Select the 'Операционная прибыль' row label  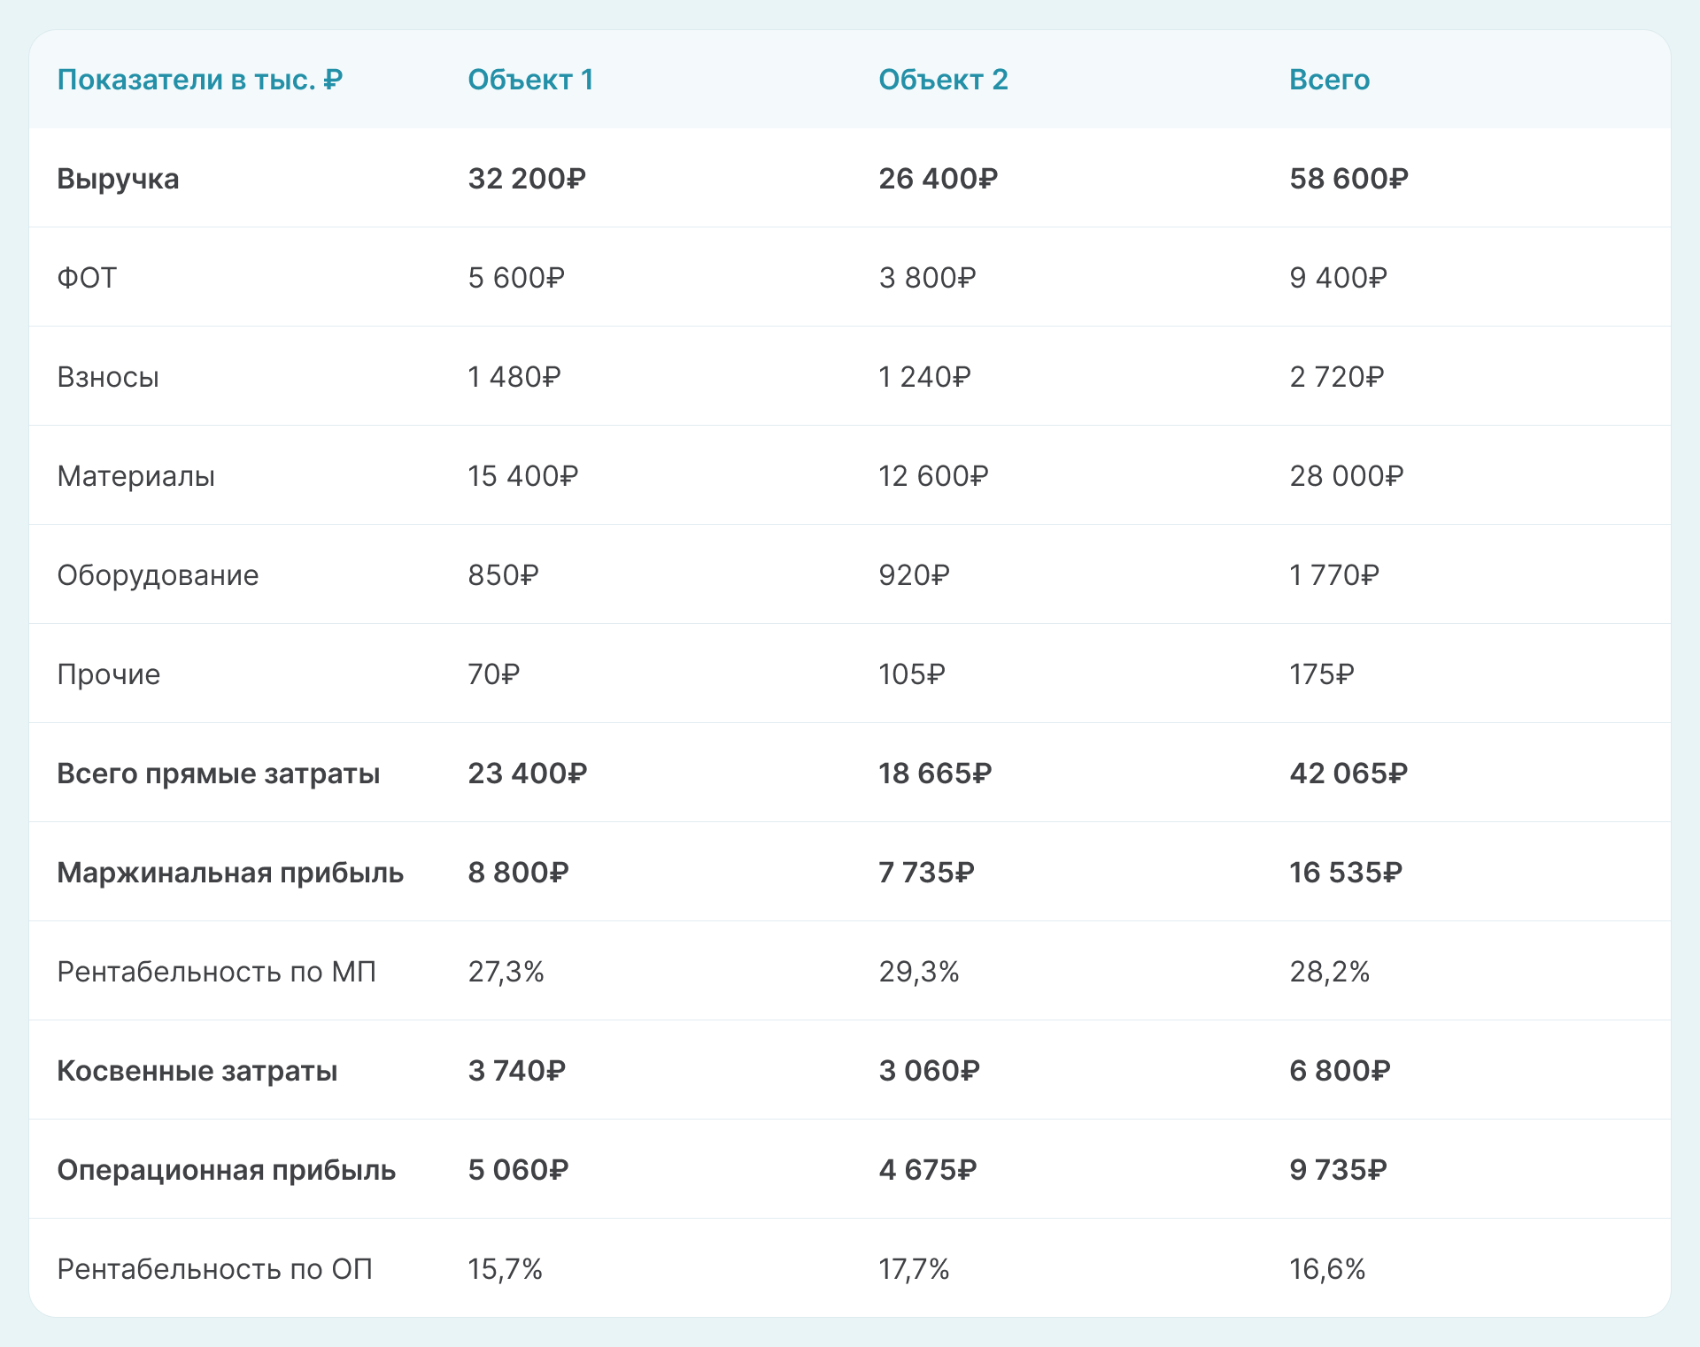tap(226, 1170)
